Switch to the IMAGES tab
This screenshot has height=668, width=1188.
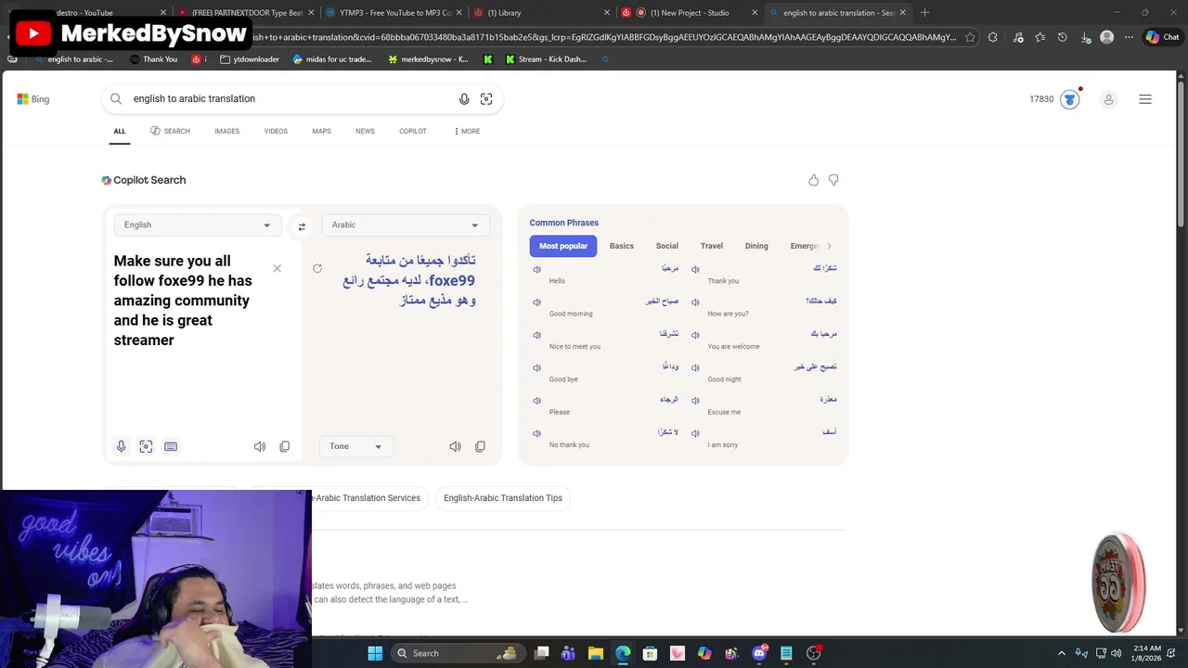tap(226, 131)
